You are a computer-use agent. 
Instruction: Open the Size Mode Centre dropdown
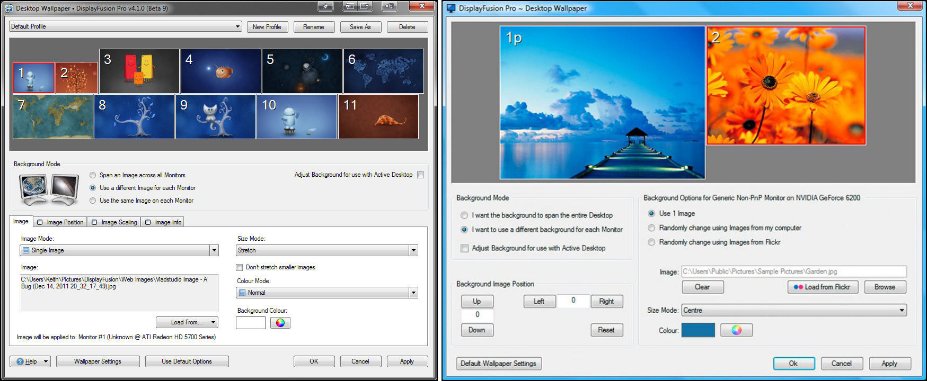tap(794, 310)
